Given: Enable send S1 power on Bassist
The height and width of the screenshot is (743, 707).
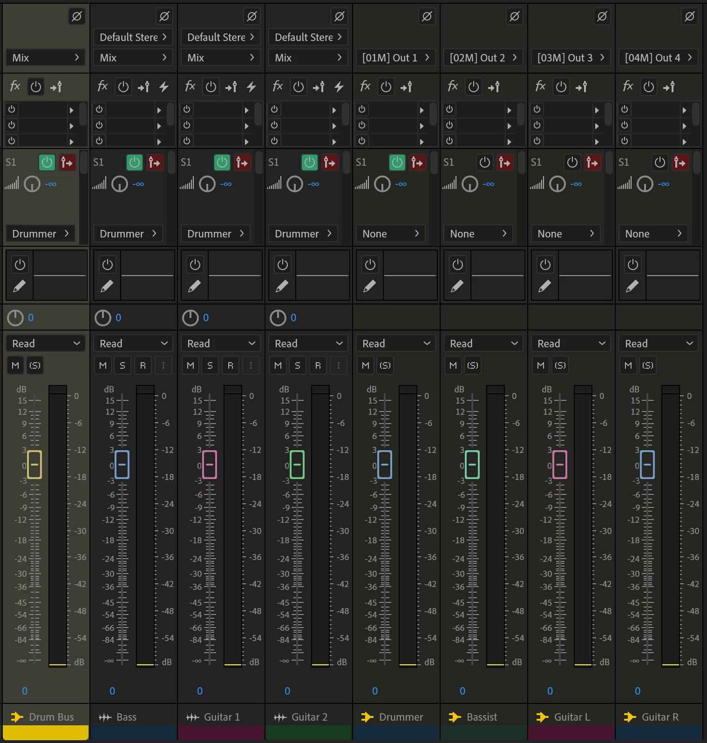Looking at the screenshot, I should pos(485,162).
